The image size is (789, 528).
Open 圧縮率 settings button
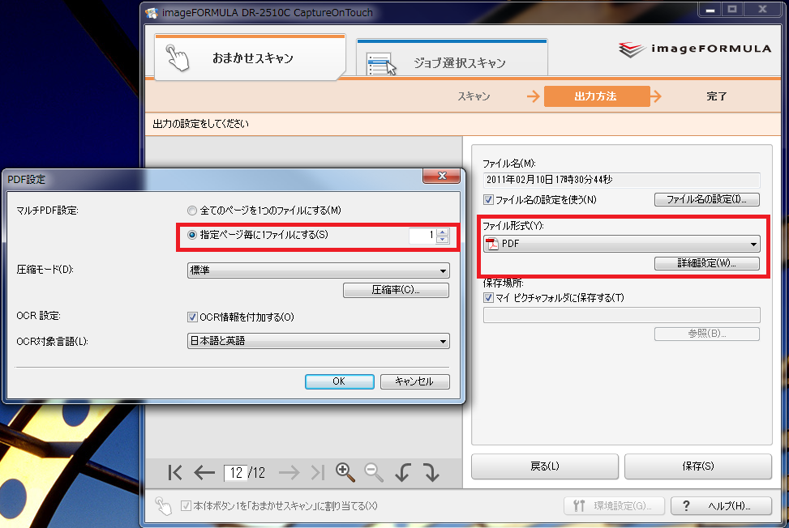tap(396, 290)
